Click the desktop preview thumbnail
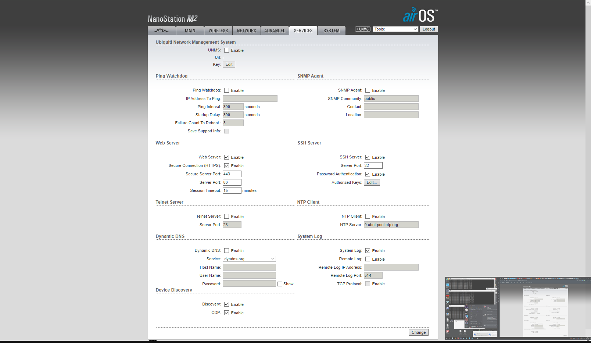 [x=518, y=308]
